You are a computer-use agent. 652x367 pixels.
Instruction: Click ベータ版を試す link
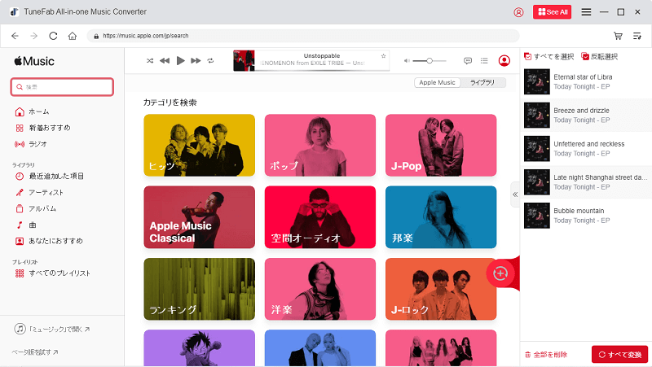click(35, 352)
